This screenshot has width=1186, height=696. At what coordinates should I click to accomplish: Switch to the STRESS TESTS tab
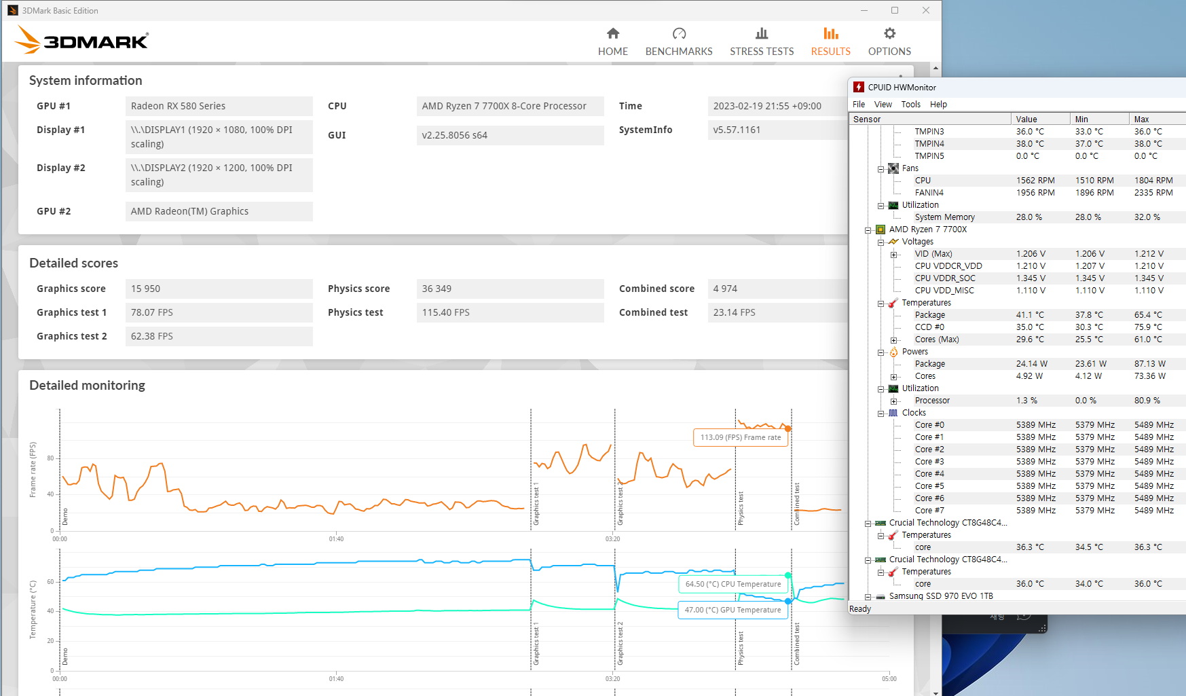[762, 41]
